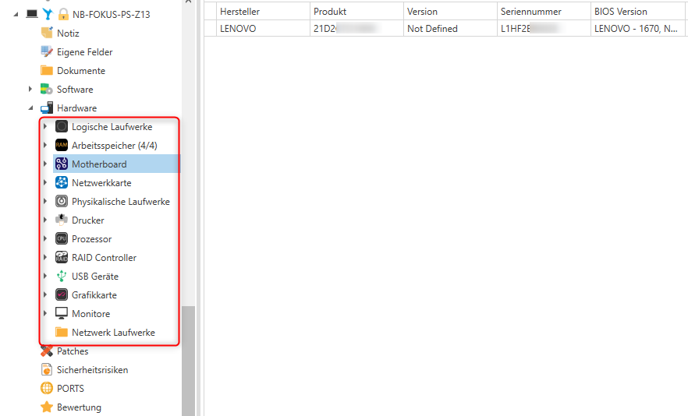Collapse the Hardware tree node
This screenshot has height=416, width=688.
[30, 108]
